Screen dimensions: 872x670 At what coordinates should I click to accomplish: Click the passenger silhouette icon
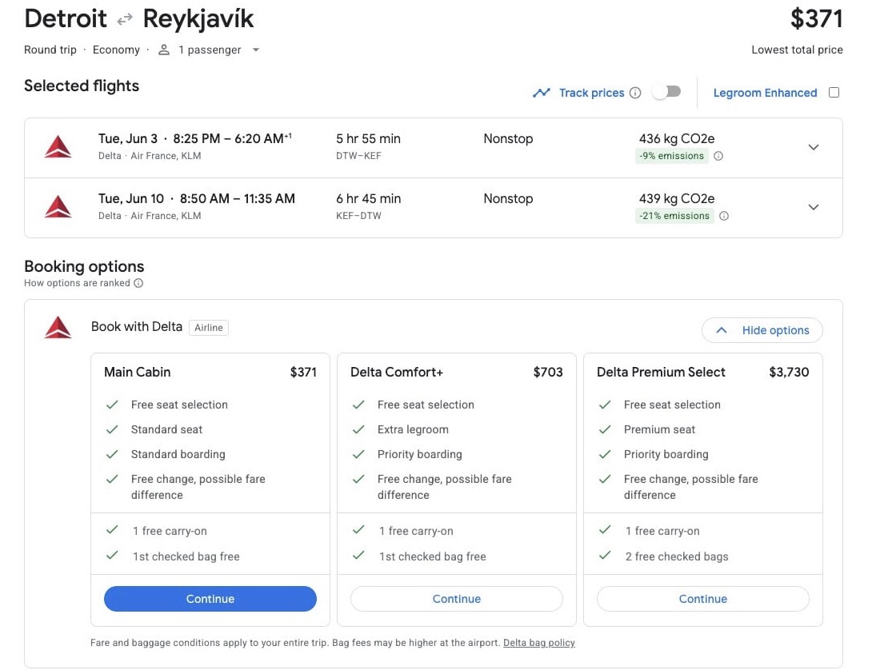pos(163,50)
